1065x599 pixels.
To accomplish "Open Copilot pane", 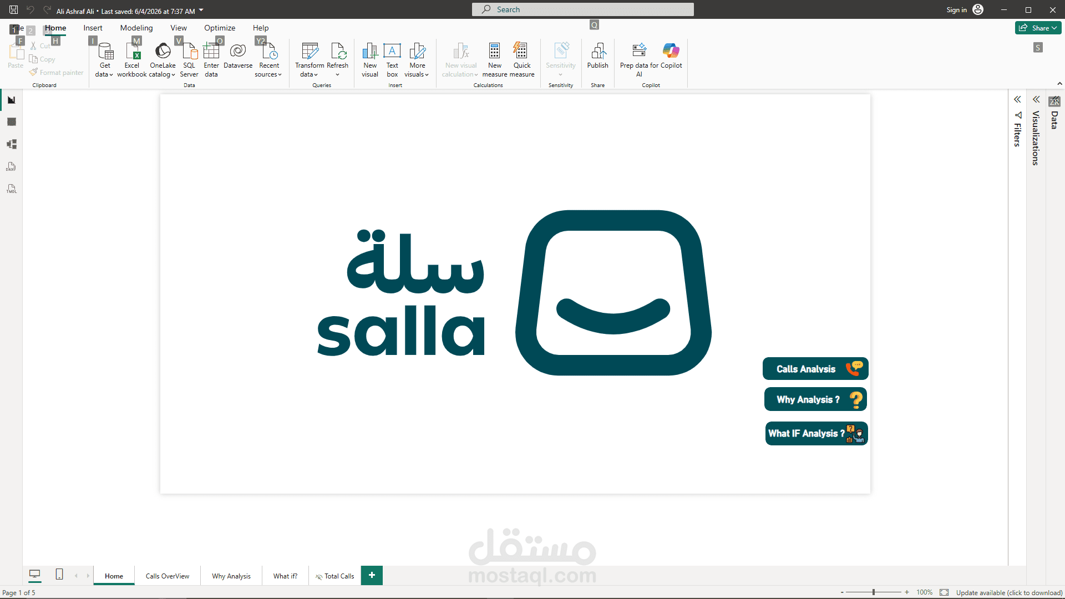I will coord(671,55).
